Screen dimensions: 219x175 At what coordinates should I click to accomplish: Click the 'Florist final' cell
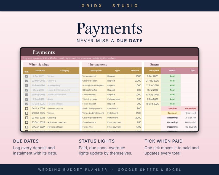[94, 127]
